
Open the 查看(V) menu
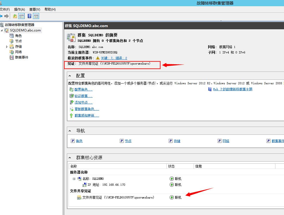[35, 9]
